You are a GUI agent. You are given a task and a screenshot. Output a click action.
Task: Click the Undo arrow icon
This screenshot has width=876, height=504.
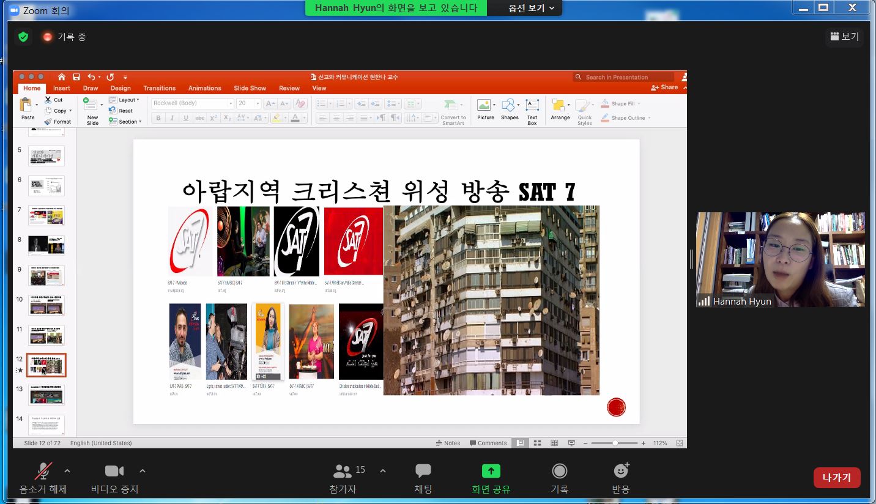[x=91, y=77]
